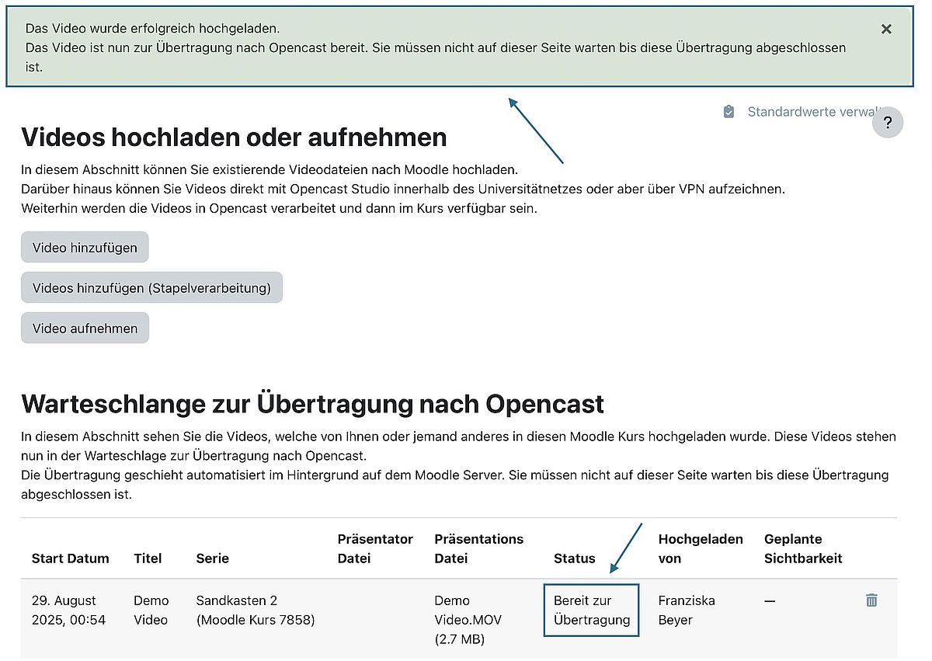Screen dimensions: 932x661
Task: Click the message Das Video wurde erfolgreich hochgeladen
Action: coord(152,28)
